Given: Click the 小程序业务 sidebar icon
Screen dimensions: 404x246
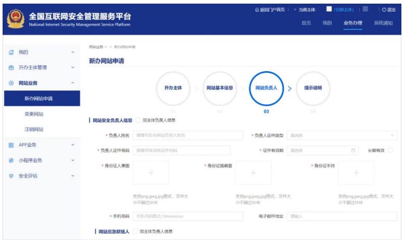Looking at the screenshot, I should click(x=11, y=160).
